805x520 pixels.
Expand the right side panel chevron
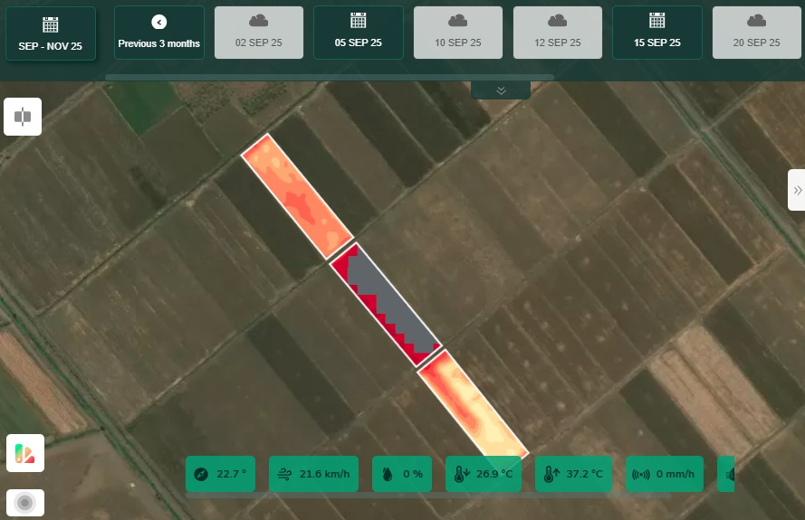point(797,190)
